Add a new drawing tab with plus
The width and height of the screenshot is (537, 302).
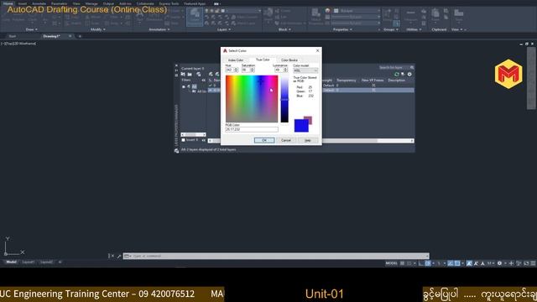pyautogui.click(x=80, y=36)
